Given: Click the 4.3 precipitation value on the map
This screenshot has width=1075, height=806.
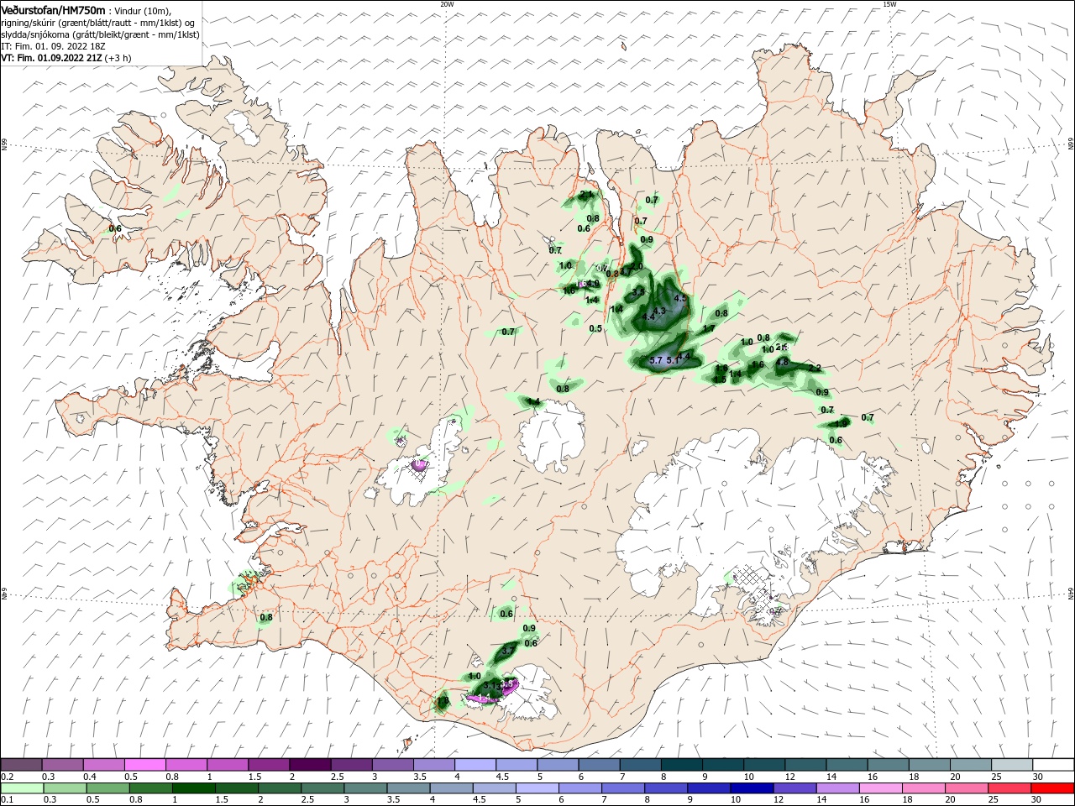Looking at the screenshot, I should pos(659,311).
